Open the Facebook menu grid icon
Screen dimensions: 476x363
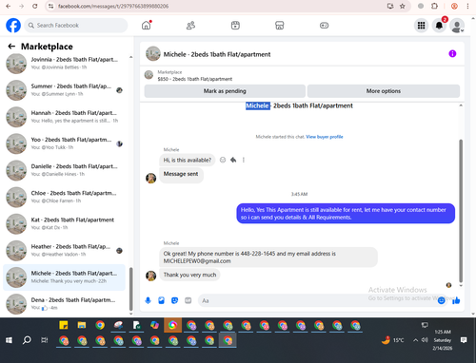421,26
